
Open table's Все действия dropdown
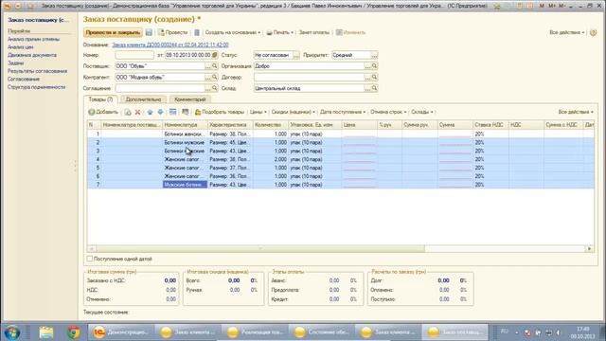click(576, 112)
